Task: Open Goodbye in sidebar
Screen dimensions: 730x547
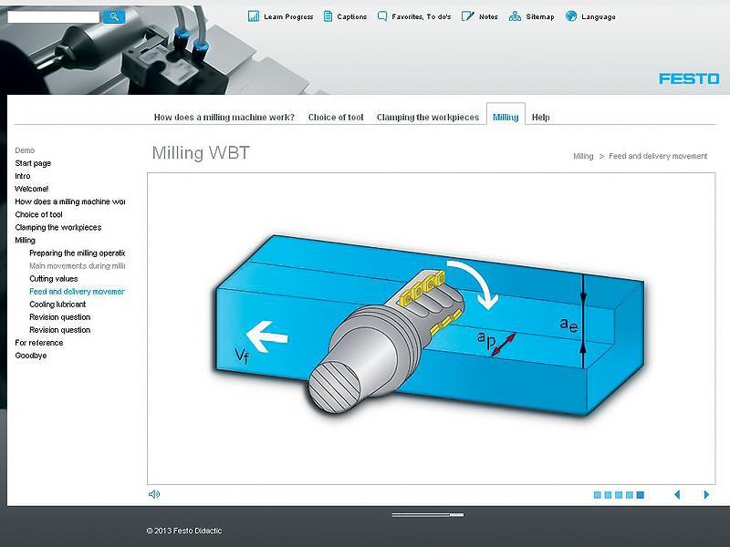Action: pyautogui.click(x=31, y=356)
